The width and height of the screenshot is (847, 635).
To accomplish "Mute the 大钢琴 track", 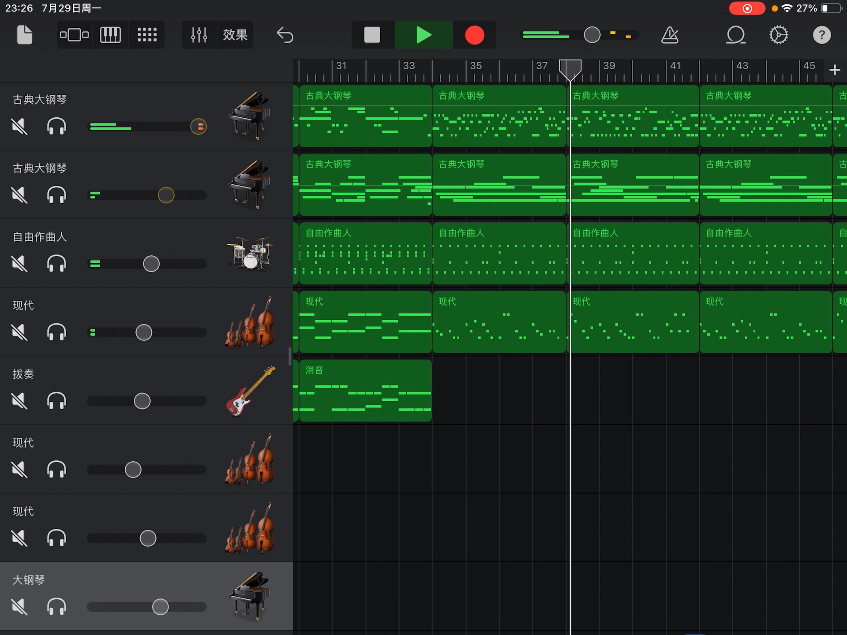I will (19, 607).
